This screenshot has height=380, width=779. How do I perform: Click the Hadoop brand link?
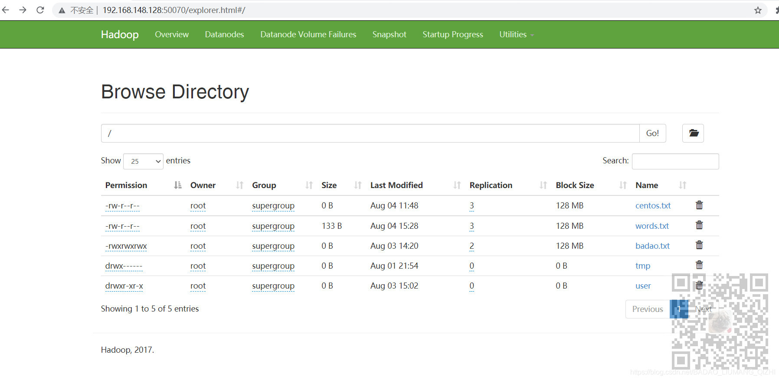[120, 34]
